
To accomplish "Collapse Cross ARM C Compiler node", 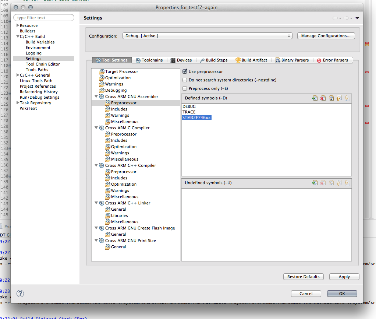I will click(x=96, y=128).
